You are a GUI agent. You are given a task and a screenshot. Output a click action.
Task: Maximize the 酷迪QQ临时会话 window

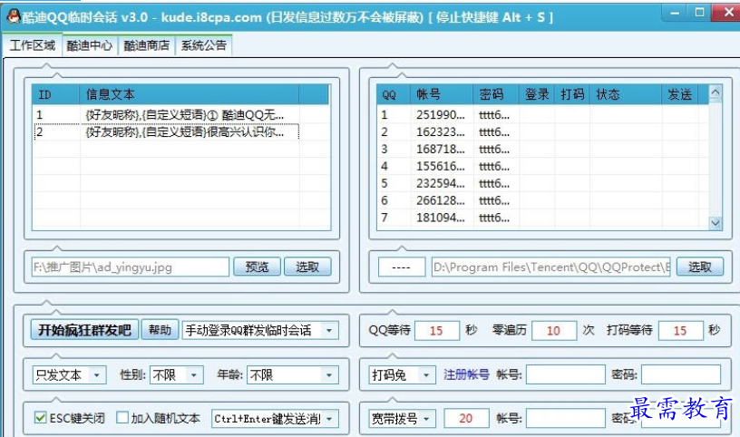[x=700, y=13]
